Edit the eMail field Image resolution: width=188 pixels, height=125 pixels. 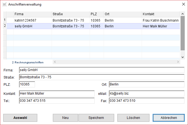coord(146,93)
